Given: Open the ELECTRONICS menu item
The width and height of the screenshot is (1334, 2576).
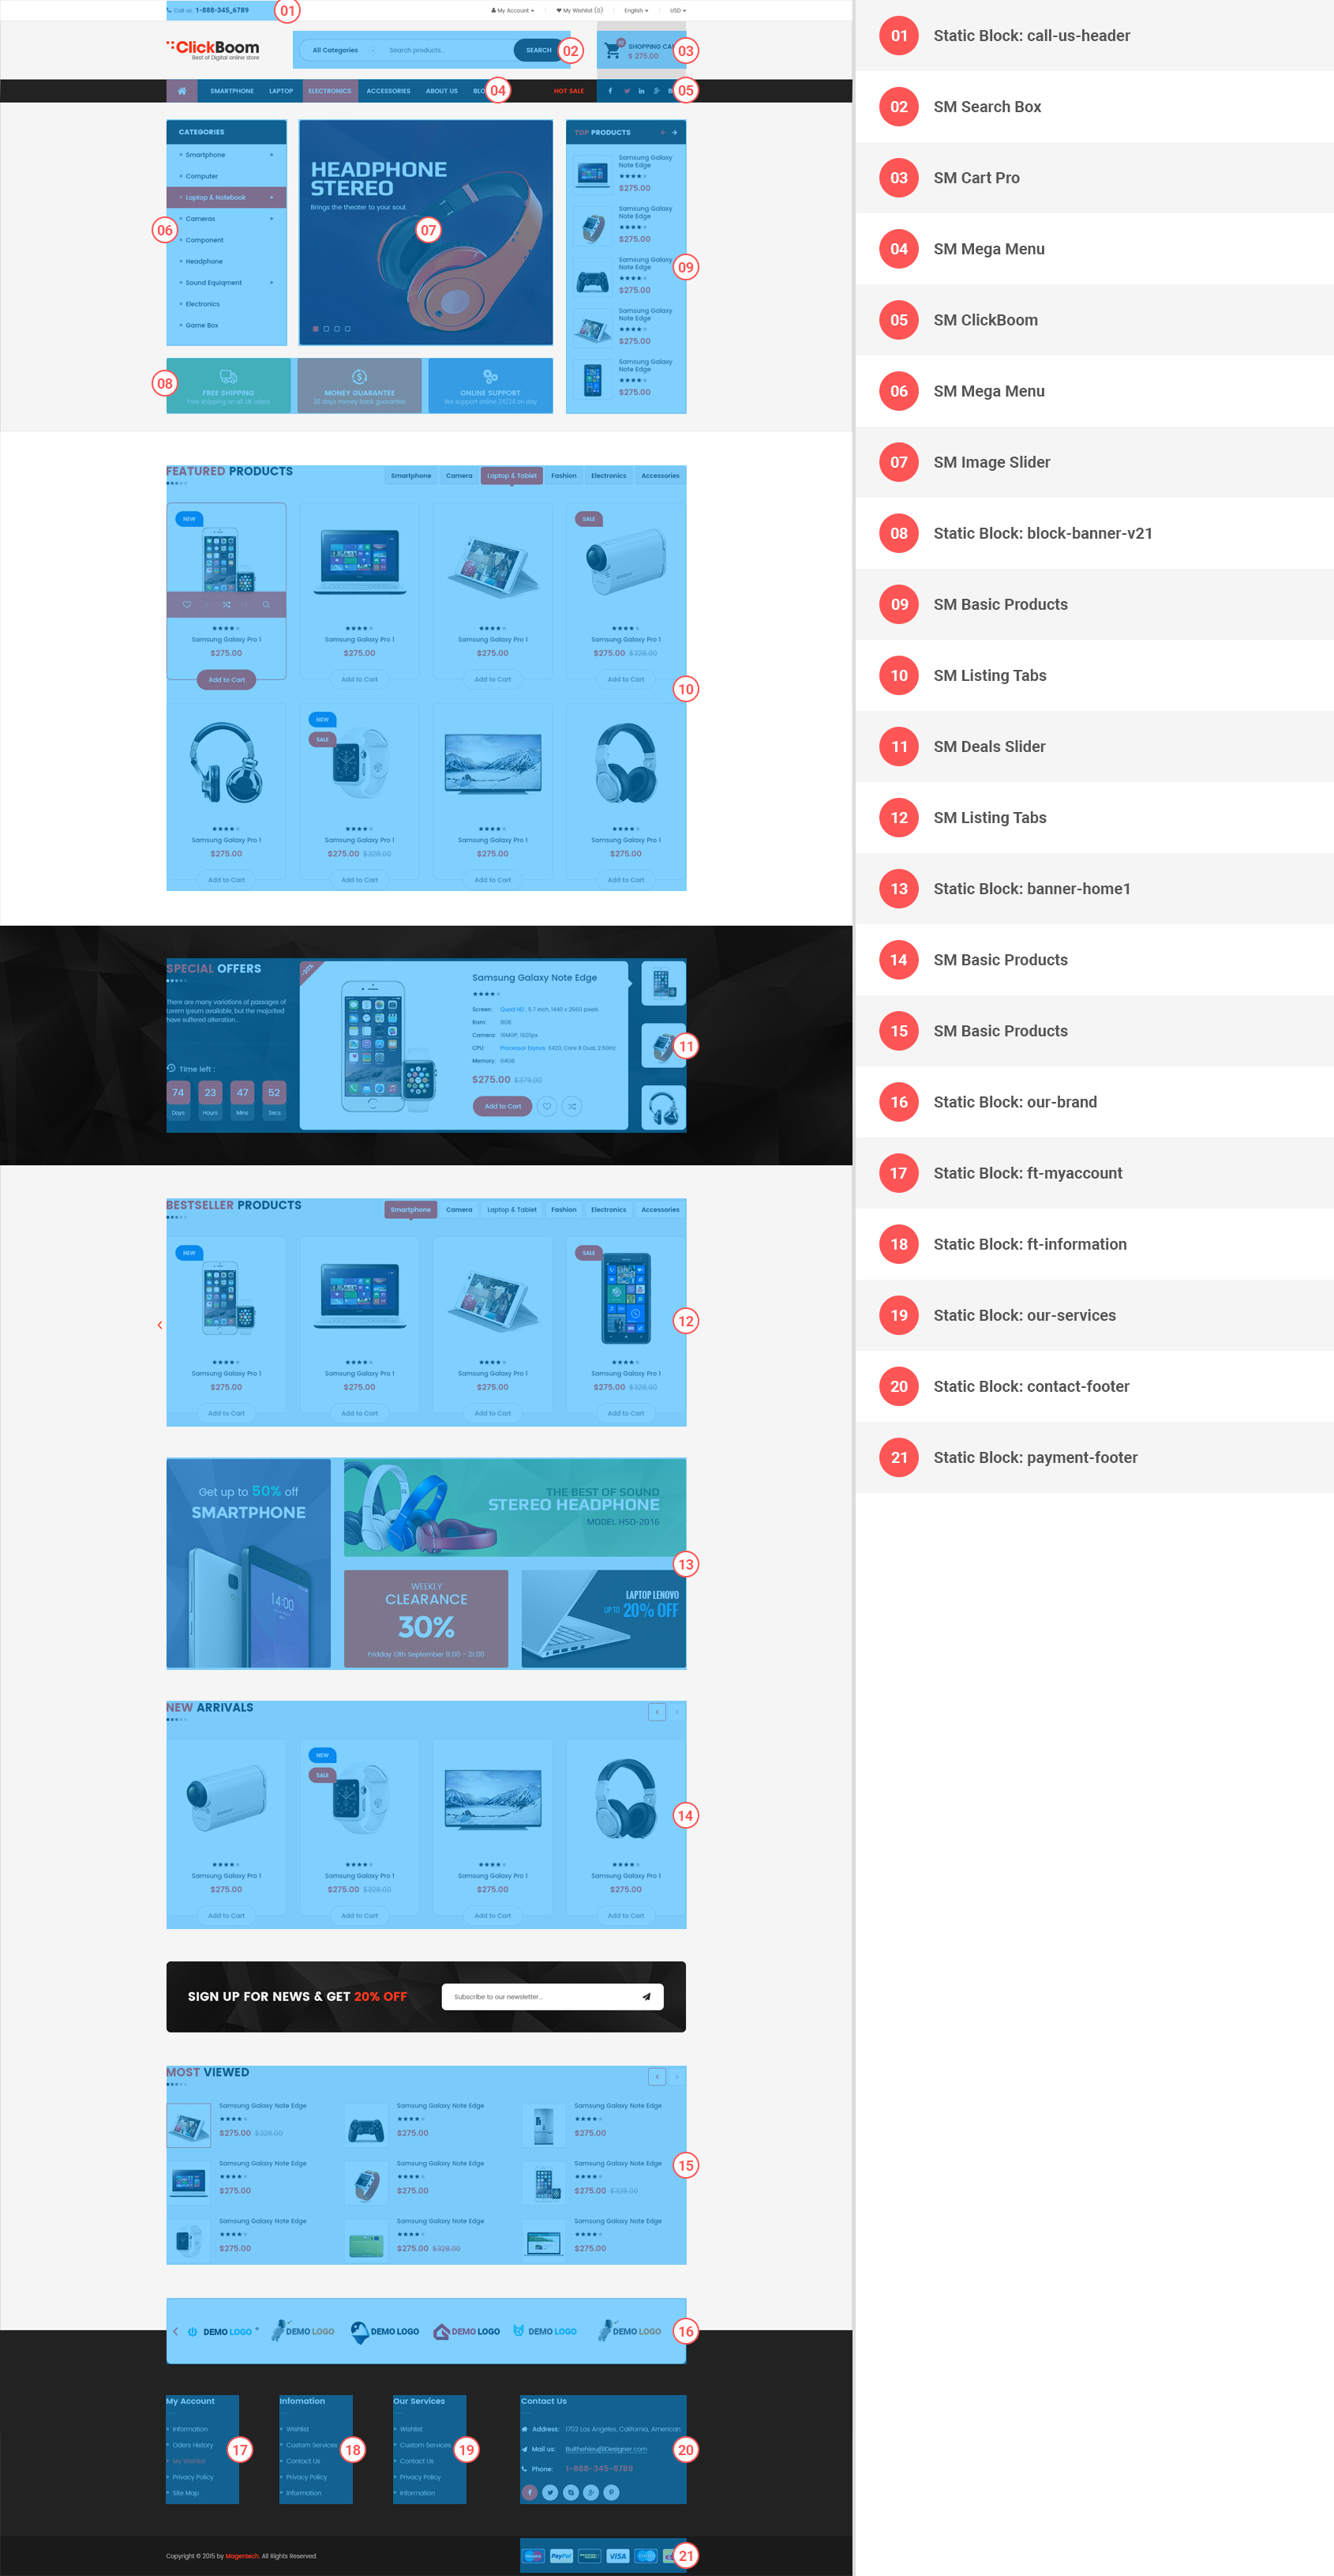Looking at the screenshot, I should pyautogui.click(x=330, y=91).
